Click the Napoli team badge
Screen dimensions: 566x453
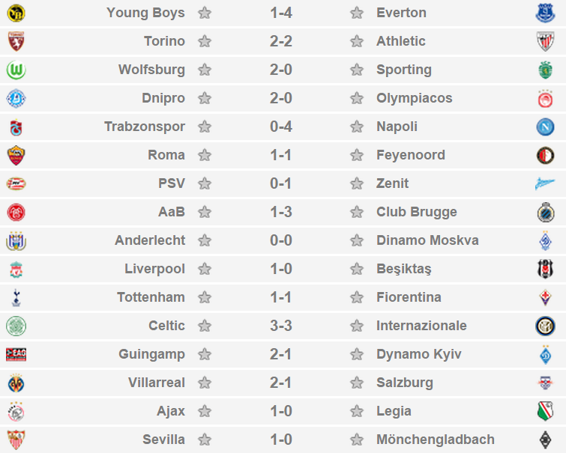[x=545, y=127]
